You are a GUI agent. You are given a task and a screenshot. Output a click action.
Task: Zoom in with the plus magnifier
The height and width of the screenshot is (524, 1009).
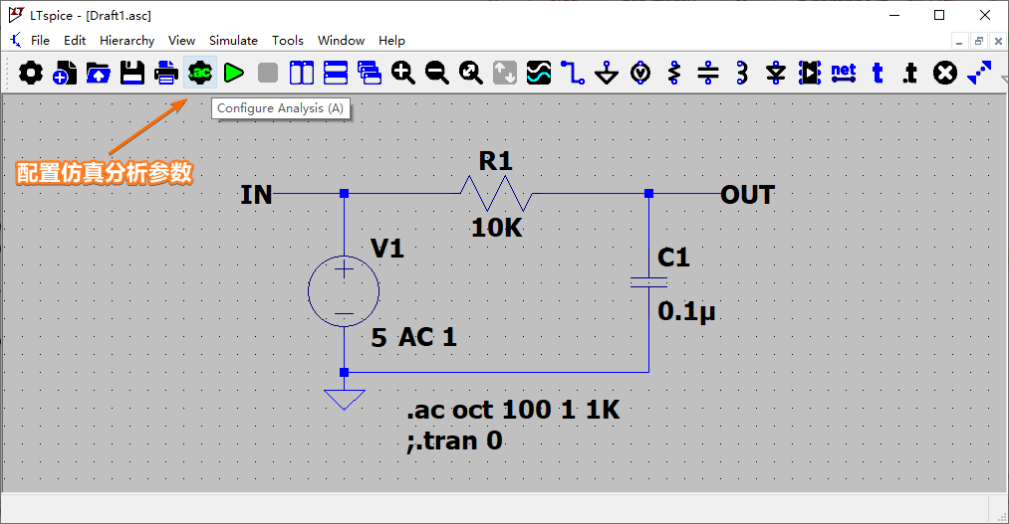coord(403,74)
